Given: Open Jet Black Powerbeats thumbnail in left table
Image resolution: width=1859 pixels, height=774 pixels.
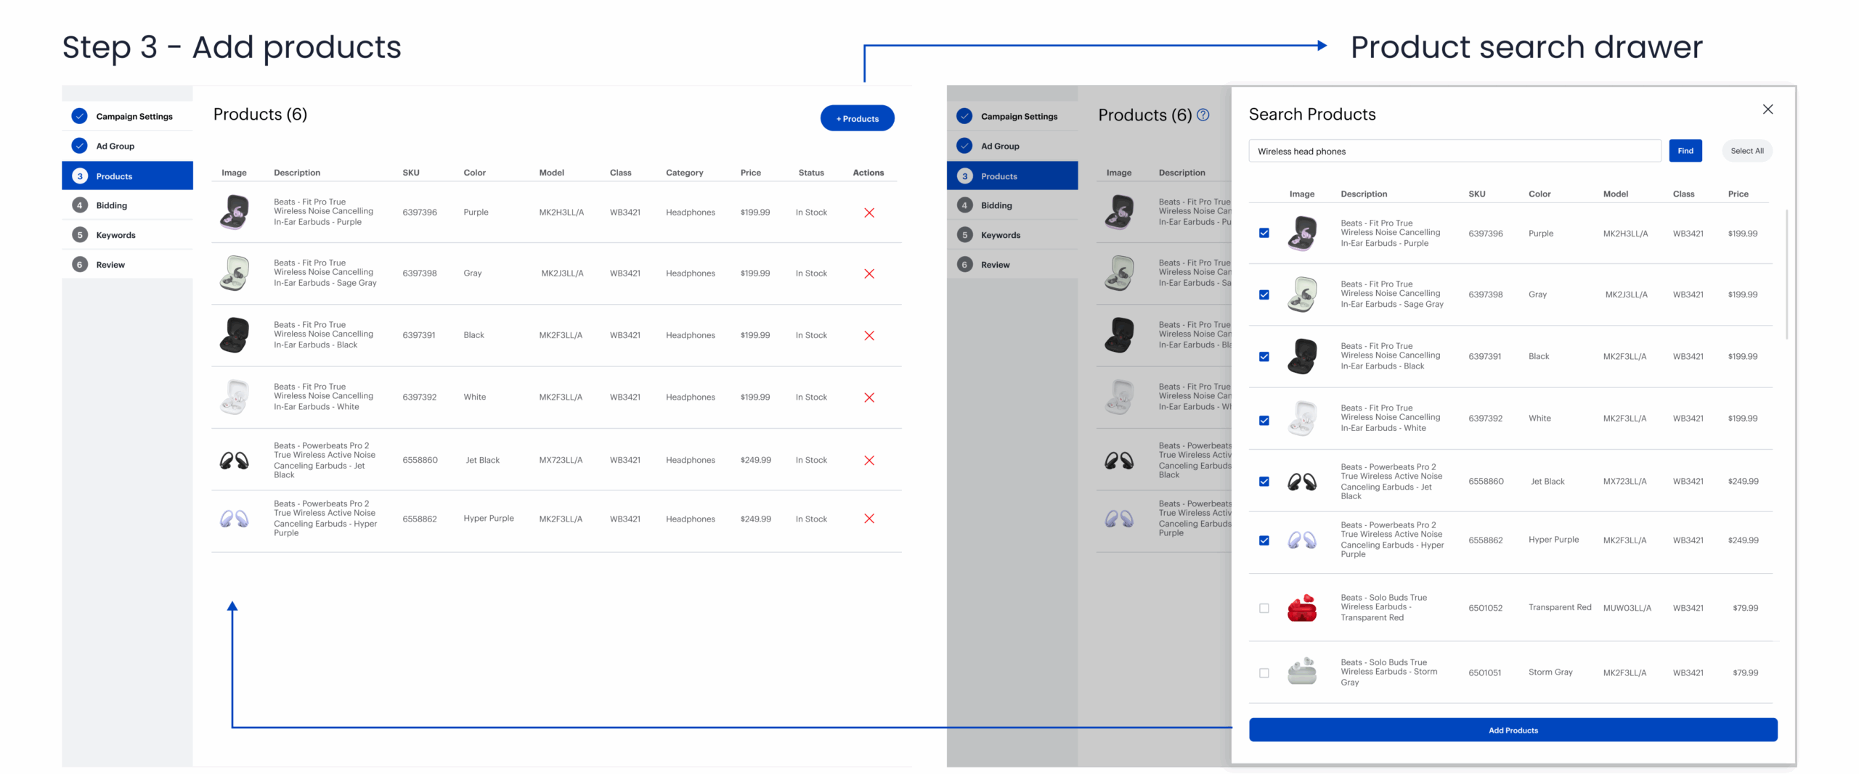Looking at the screenshot, I should point(235,460).
